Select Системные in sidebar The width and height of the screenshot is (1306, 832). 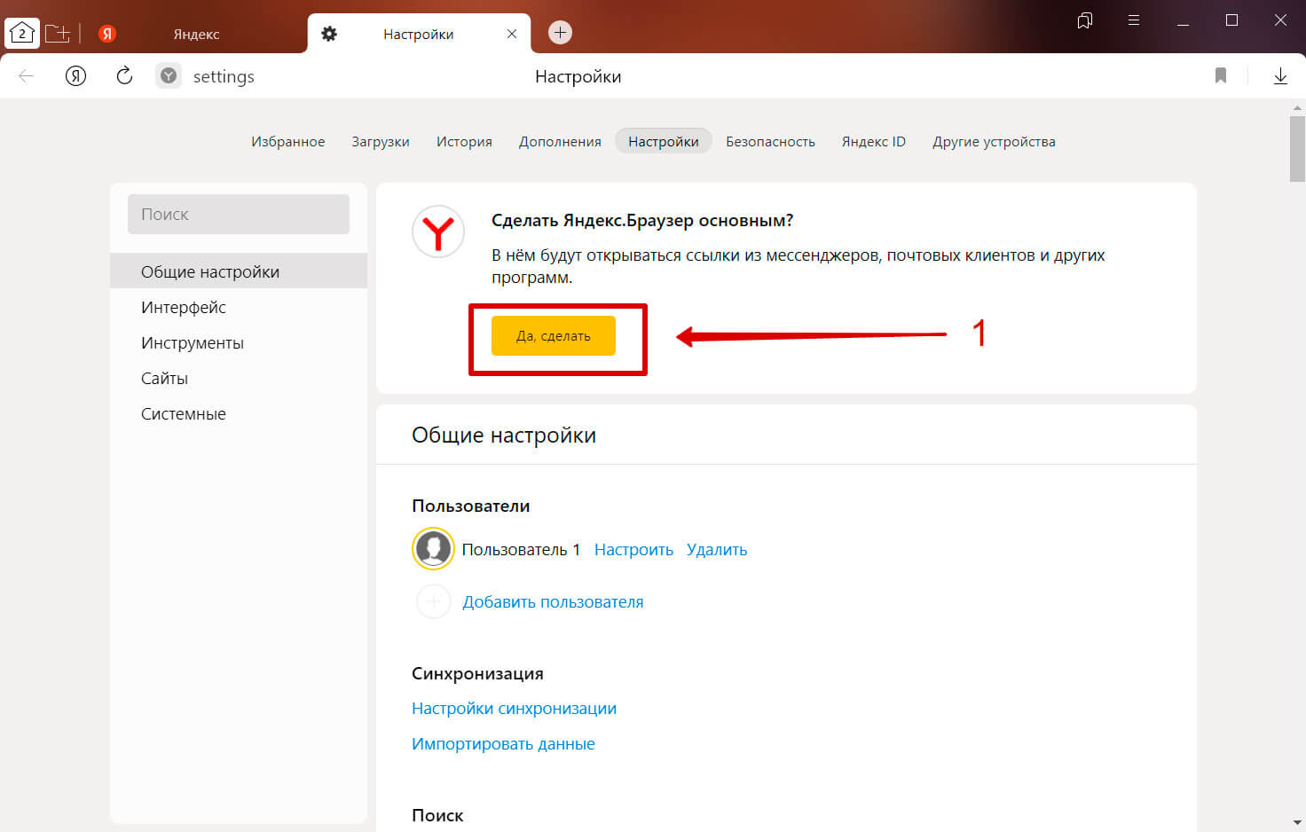[239, 413]
